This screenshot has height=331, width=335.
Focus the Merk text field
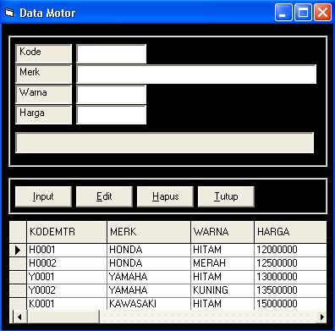click(x=196, y=74)
